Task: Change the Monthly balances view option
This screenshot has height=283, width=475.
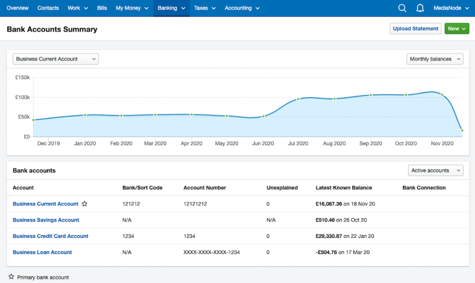Action: pos(434,58)
